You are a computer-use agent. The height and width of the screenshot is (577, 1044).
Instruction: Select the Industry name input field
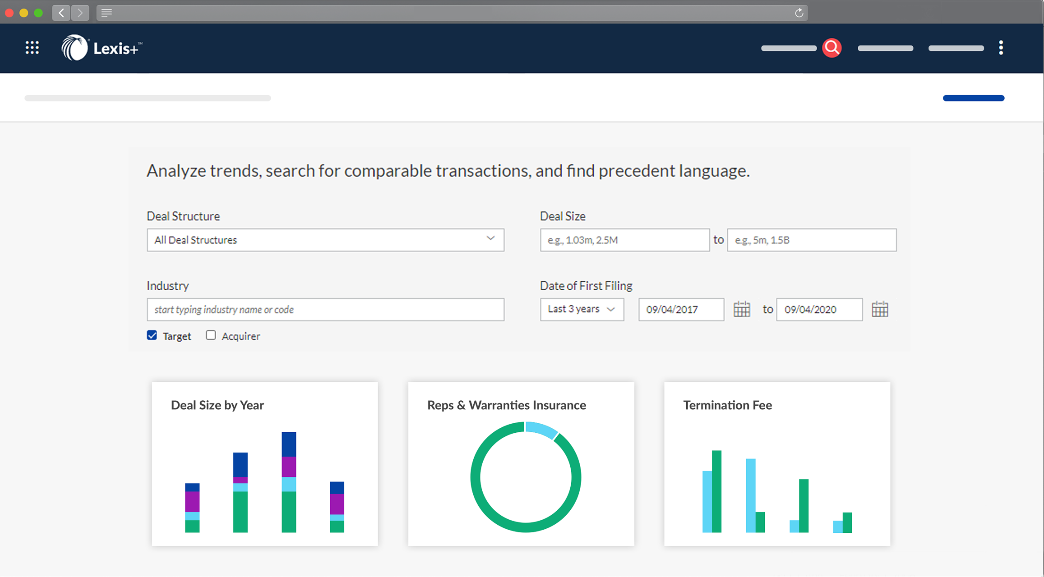coord(325,309)
